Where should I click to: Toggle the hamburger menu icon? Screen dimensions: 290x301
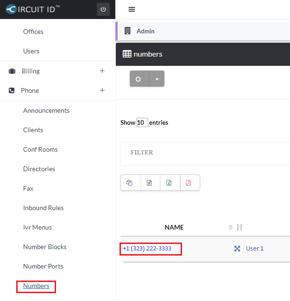(x=132, y=9)
